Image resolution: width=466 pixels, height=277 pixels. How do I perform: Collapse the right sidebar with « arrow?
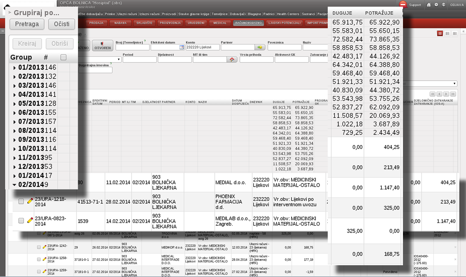coord(463,31)
